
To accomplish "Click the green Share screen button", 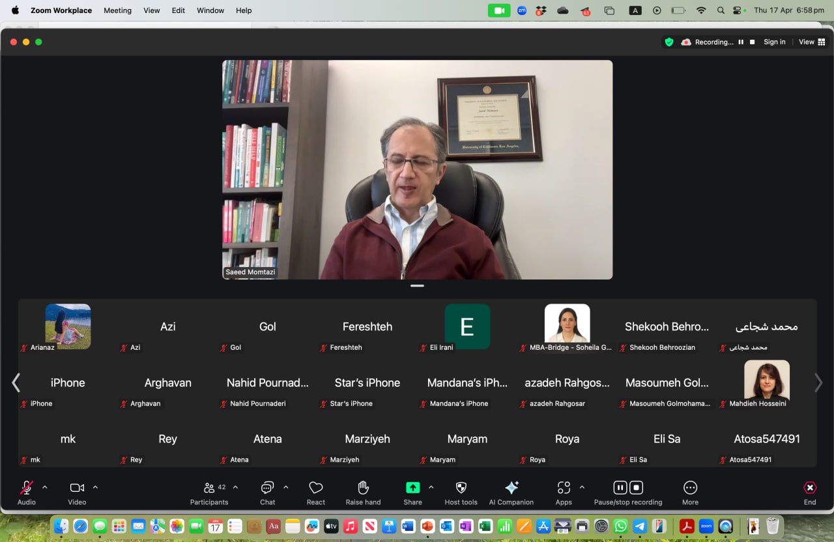I will pos(412,488).
